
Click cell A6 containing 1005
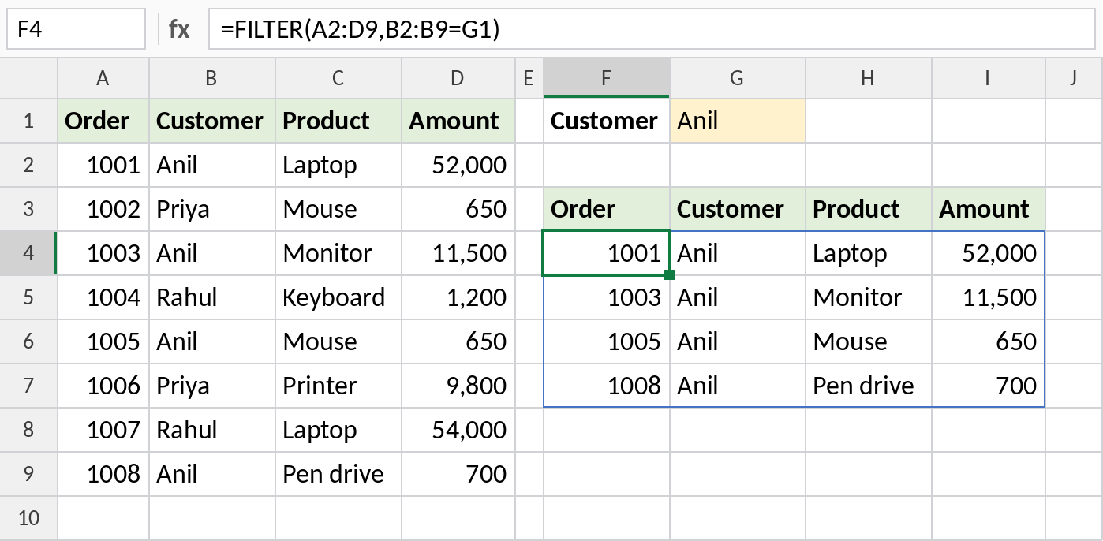click(103, 341)
